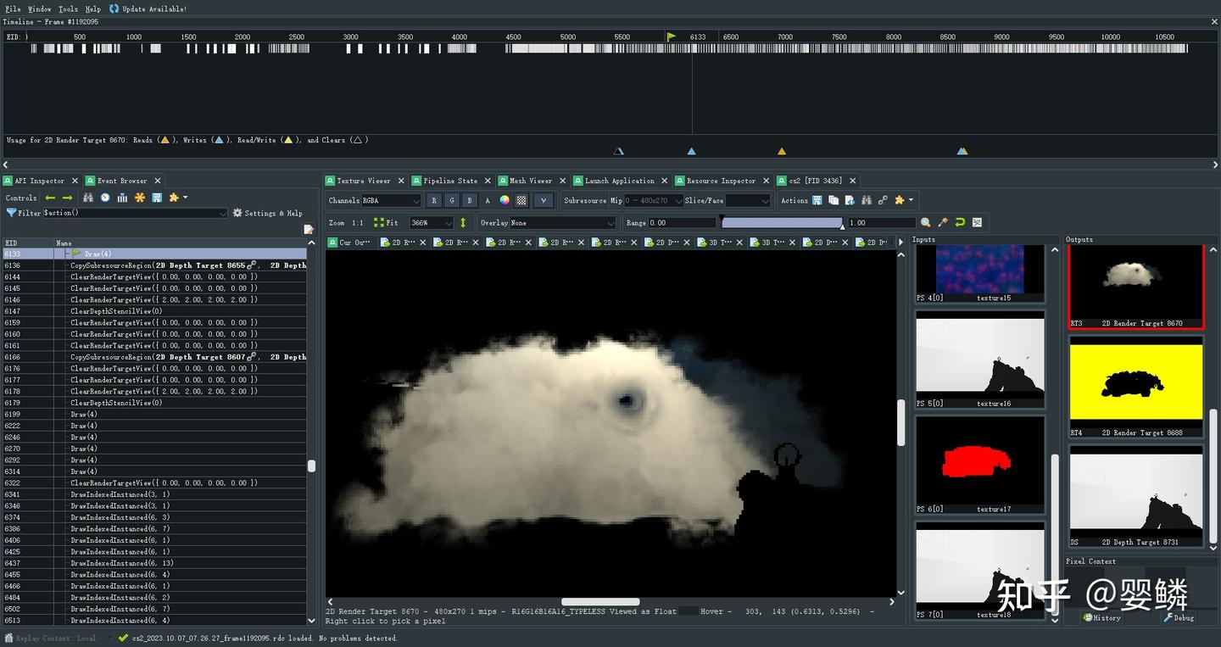Click the magnifier zoom-range icon beside Range
This screenshot has width=1221, height=647.
pos(926,223)
